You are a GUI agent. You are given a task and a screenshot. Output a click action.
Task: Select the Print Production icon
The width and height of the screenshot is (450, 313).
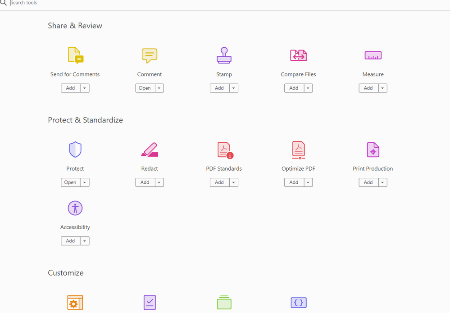pos(373,150)
